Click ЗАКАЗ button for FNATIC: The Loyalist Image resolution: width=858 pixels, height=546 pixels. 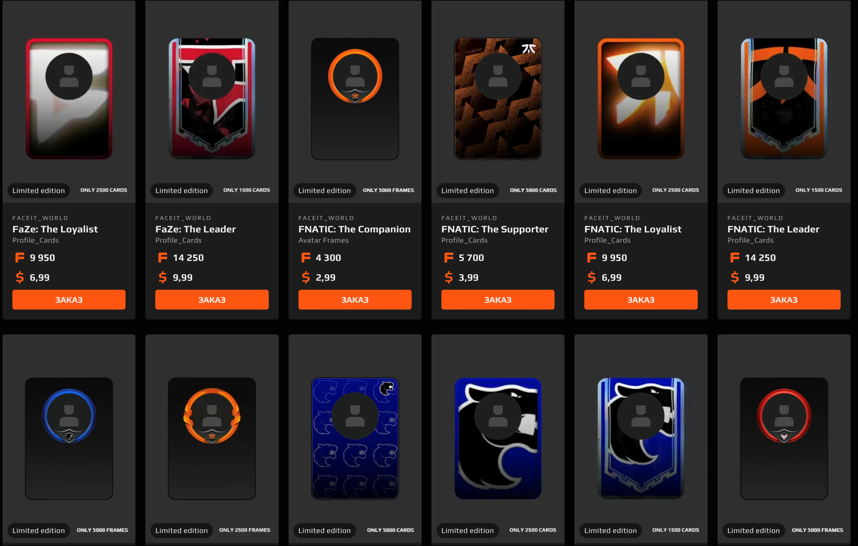pos(641,300)
